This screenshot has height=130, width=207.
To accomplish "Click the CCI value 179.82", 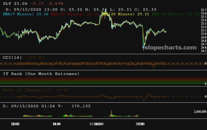I will point(36,58).
